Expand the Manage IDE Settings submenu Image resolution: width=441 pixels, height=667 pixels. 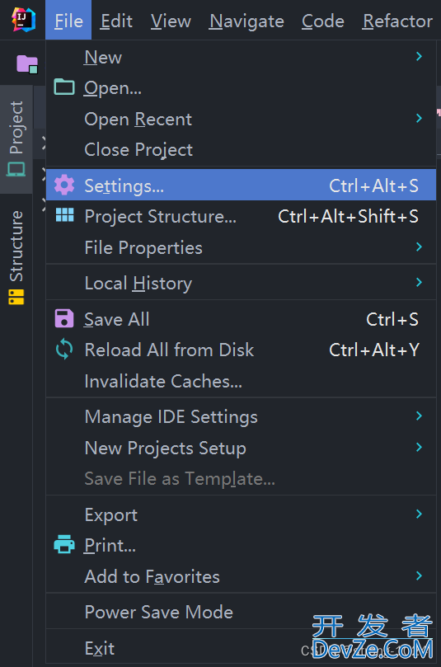coord(241,416)
